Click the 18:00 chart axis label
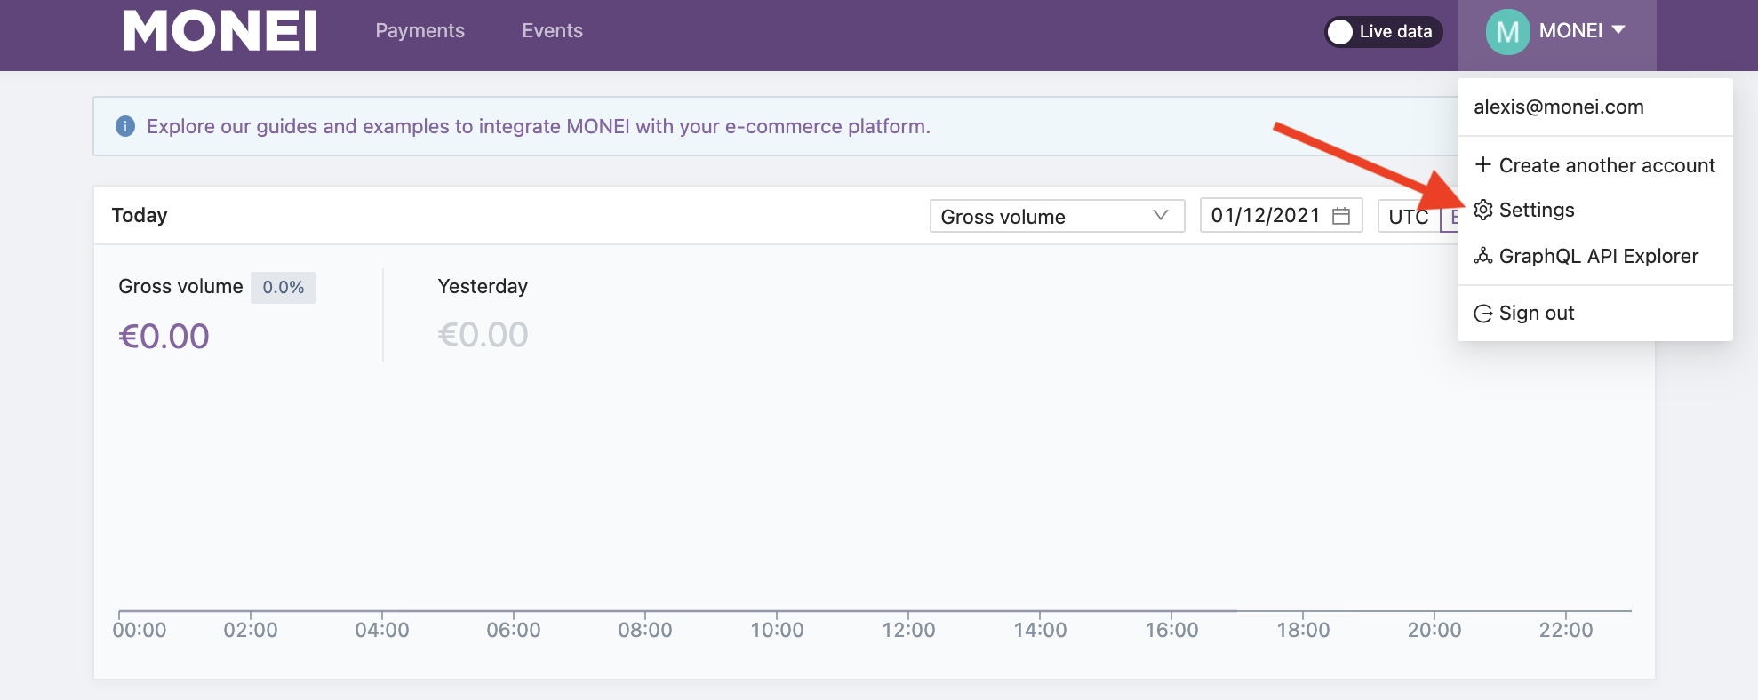Screen dimensions: 1758x700 pos(1303,630)
